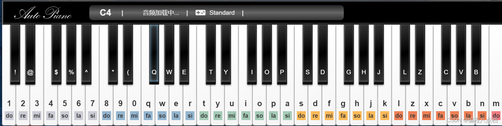Hit the black key labeled B
Screen dimensions: 502x126
pos(476,54)
